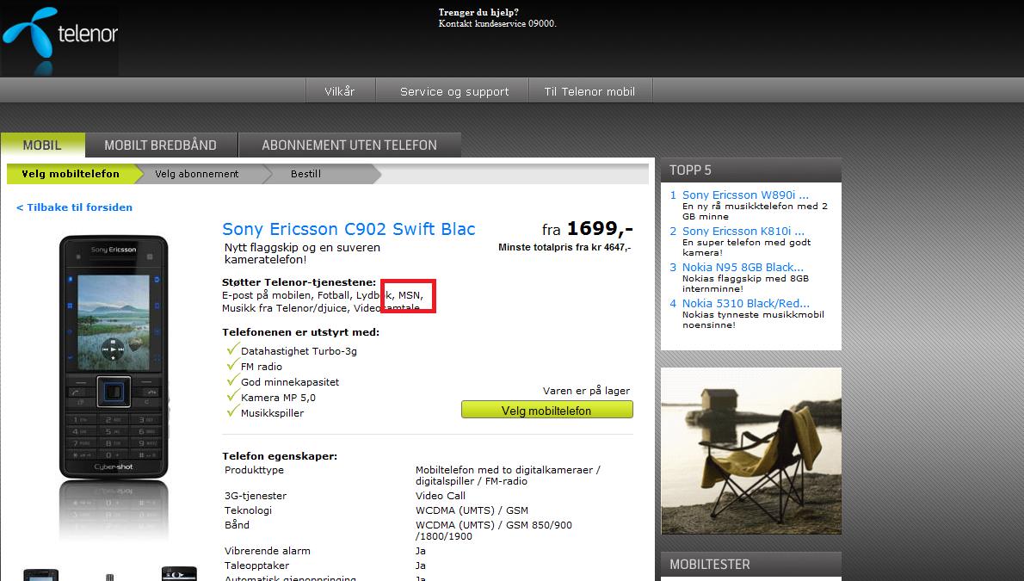
Task: Click the Velg mobiltelefon step
Action: tap(71, 174)
